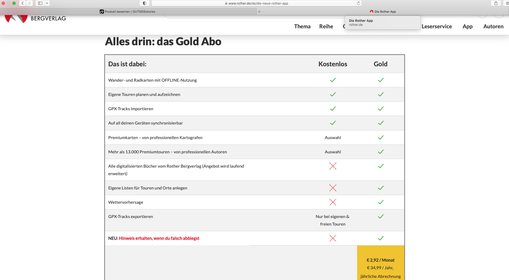Click the address bar showing www.rother.de
Screen dimensions: 509x280
(257, 3)
